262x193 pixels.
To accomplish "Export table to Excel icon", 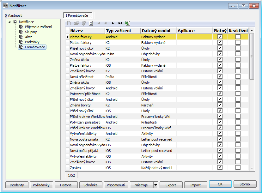I will click(127, 23).
